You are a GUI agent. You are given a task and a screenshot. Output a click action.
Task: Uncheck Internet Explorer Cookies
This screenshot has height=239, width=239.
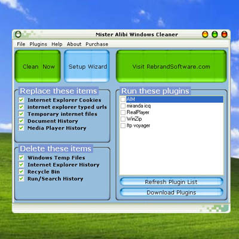coord(22,100)
